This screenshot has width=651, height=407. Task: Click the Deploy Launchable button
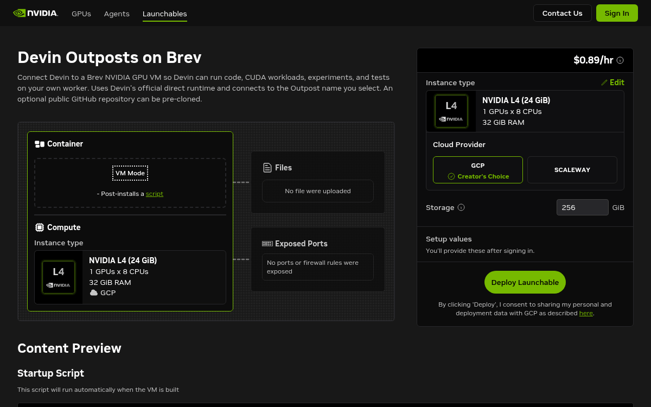click(525, 282)
